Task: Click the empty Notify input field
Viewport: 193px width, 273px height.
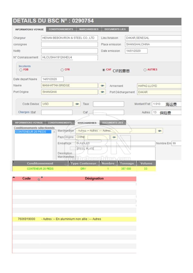Action: (69, 51)
